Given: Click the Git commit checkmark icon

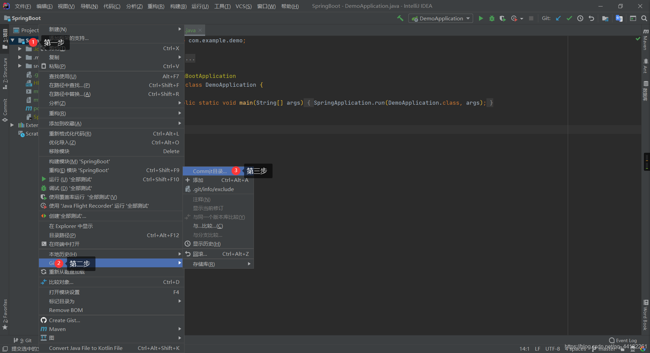Looking at the screenshot, I should 569,18.
